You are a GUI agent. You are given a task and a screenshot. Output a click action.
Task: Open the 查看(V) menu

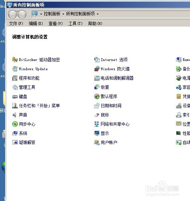click(56, 24)
